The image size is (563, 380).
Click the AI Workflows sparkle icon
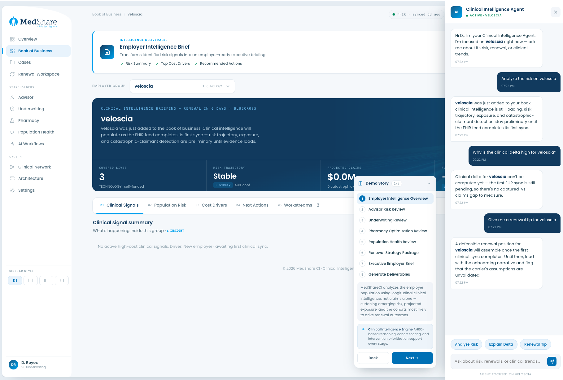click(x=12, y=144)
